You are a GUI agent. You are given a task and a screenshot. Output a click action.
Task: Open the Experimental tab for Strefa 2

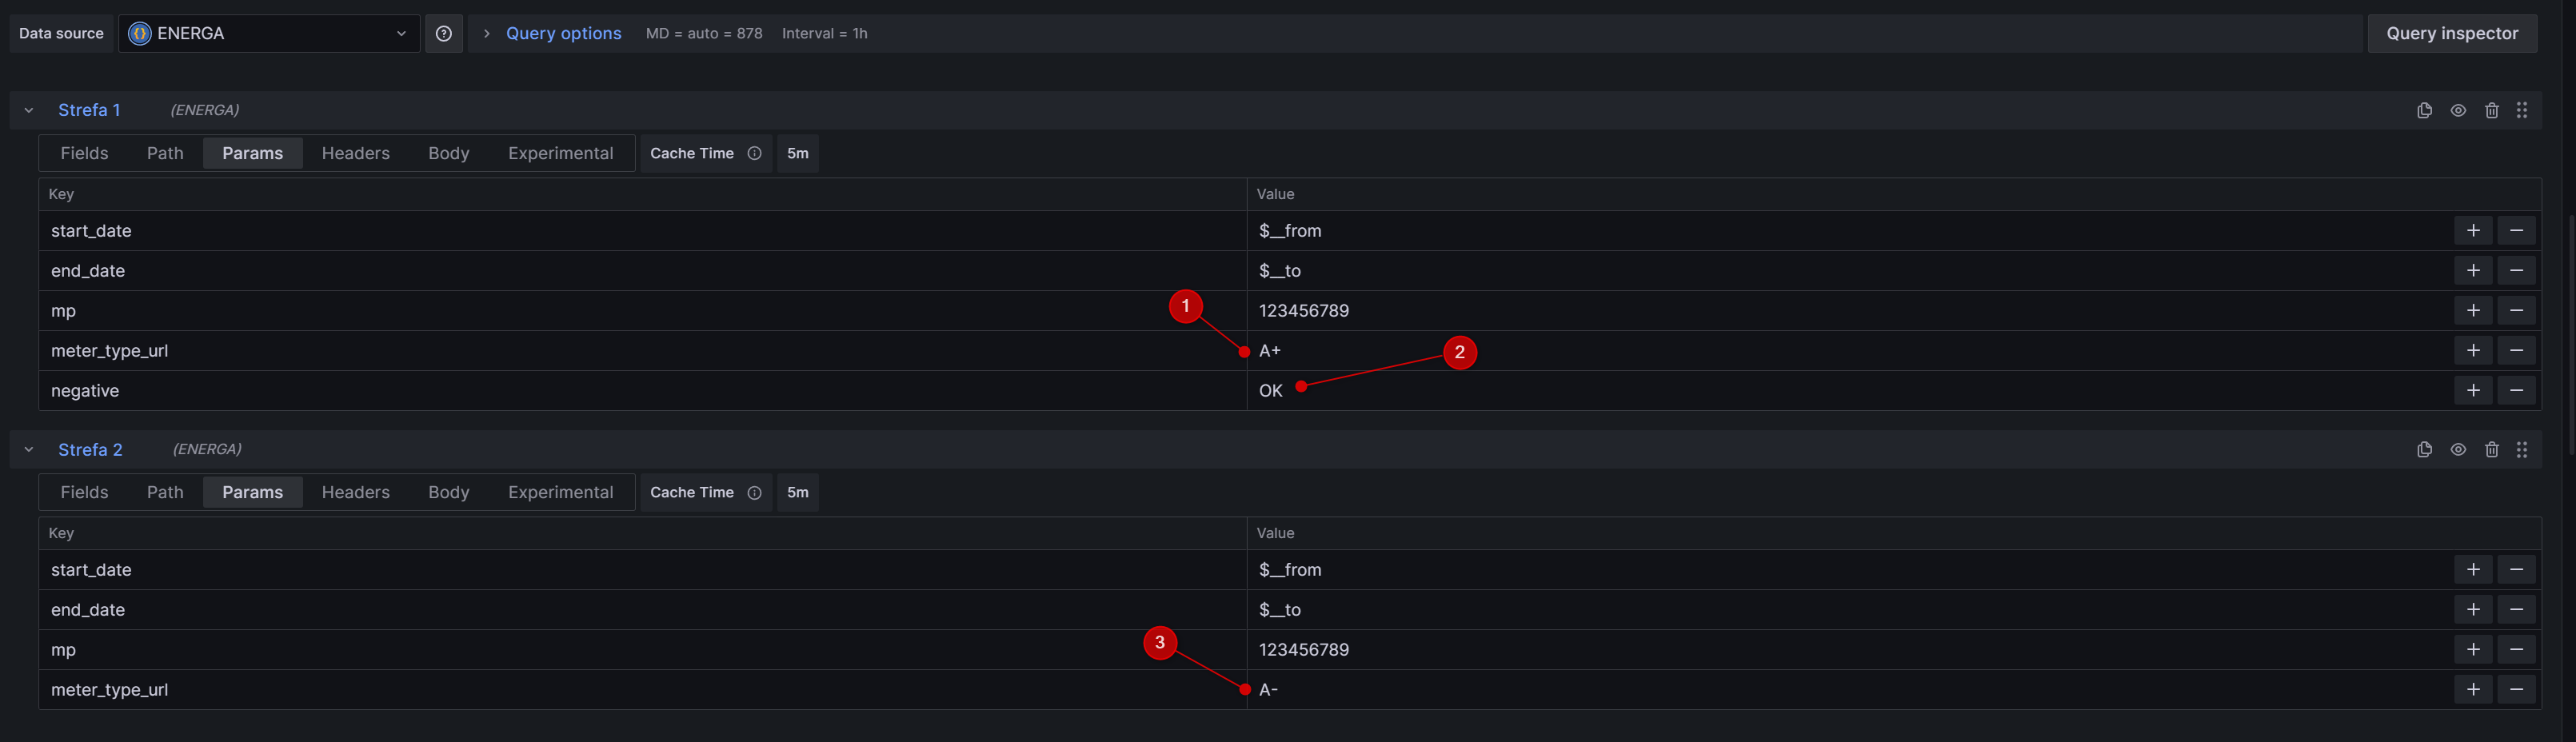(x=560, y=492)
